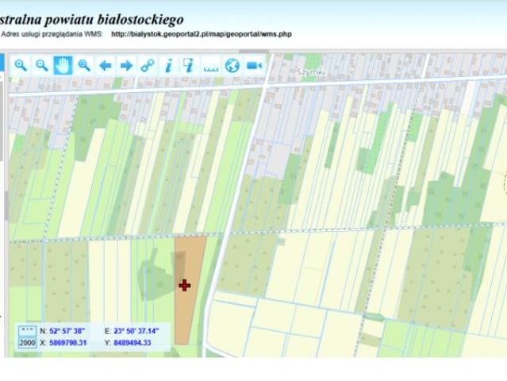This screenshot has height=381, width=507.
Task: Click the gray handle at the map's top edge
Action: 254,51
